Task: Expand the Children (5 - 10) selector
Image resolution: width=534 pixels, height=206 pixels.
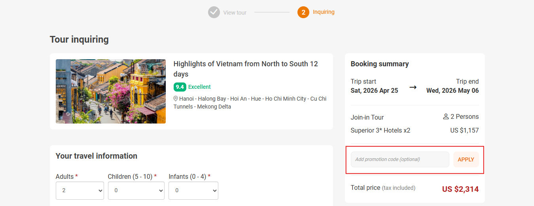Action: click(x=136, y=191)
